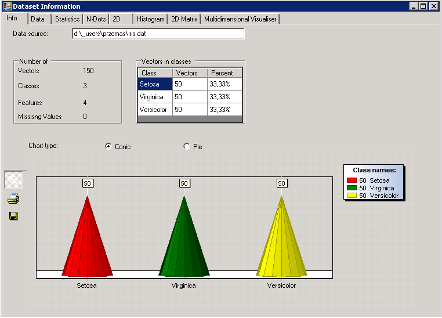Click the 50 value label above Virginica cone
This screenshot has width=442, height=318.
click(184, 183)
